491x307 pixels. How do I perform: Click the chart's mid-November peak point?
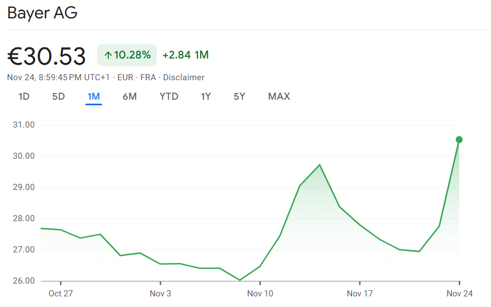(x=320, y=164)
